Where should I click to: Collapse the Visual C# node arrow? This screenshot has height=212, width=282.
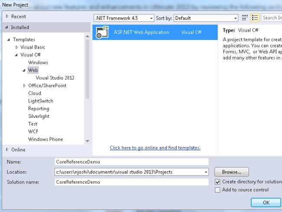16,55
